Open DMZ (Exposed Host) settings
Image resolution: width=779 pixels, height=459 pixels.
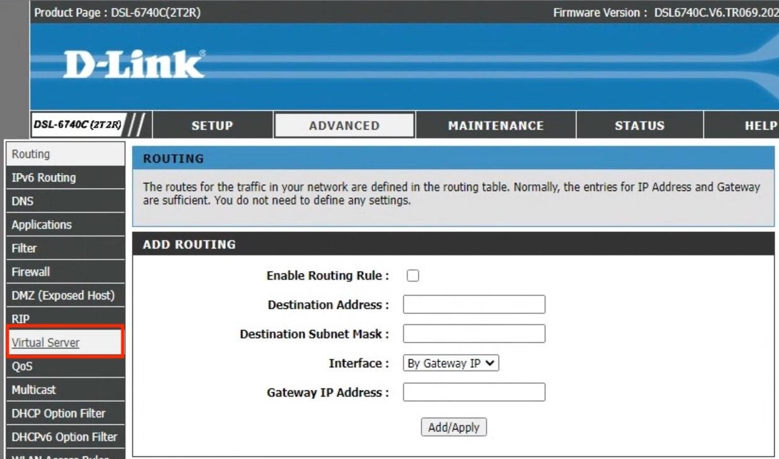pyautogui.click(x=63, y=296)
